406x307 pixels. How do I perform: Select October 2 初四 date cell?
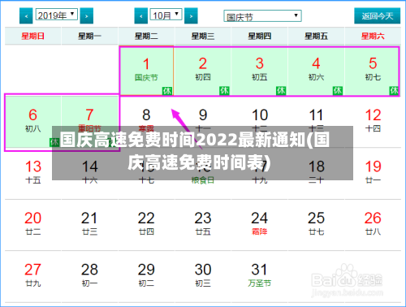point(203,71)
